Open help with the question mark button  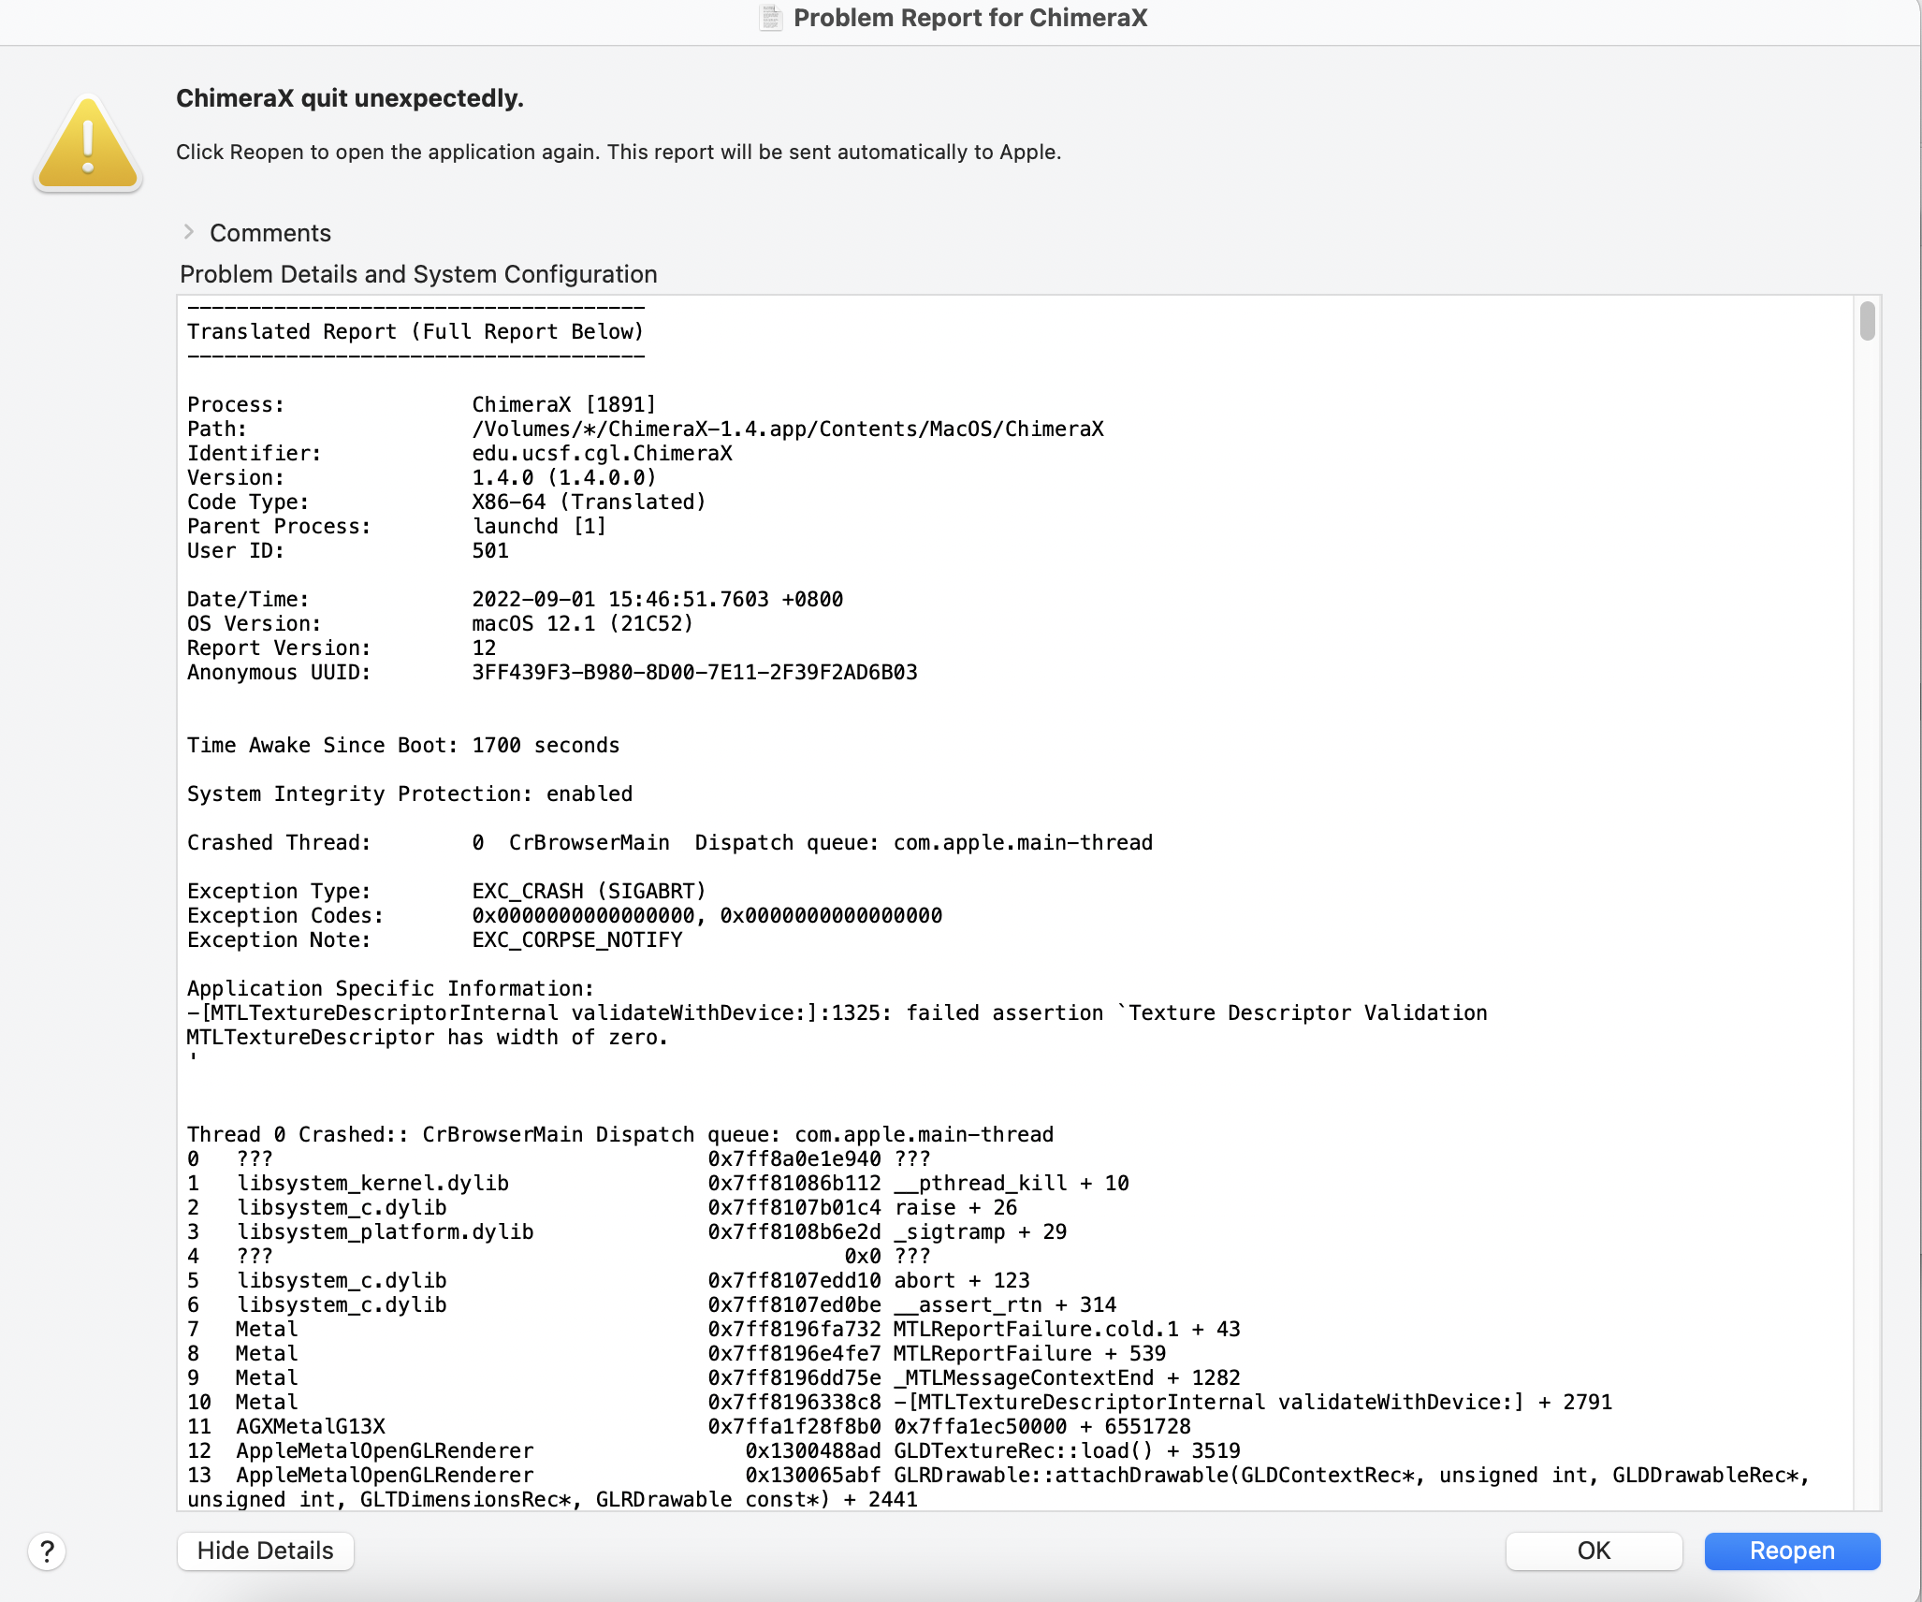tap(47, 1551)
